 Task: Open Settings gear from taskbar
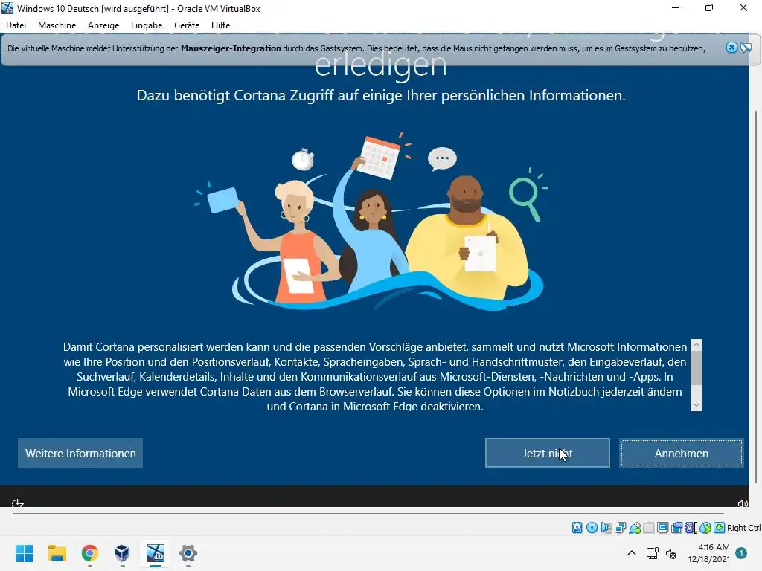click(x=188, y=553)
